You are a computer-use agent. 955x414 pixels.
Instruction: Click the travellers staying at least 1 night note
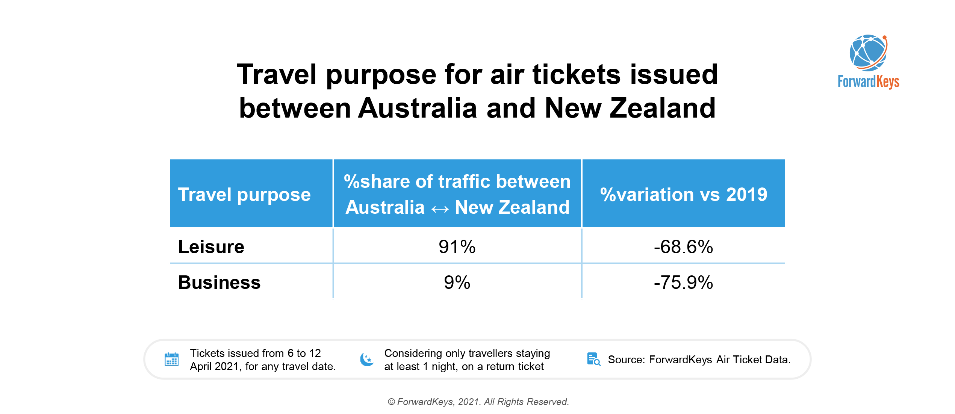pos(467,360)
